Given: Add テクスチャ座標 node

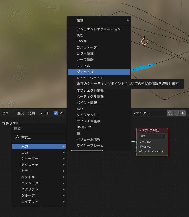Looking at the screenshot, I should [x=99, y=121].
